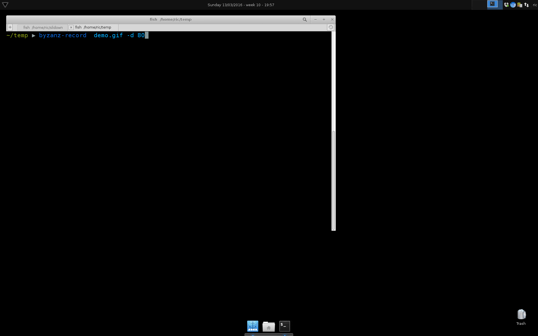Click the '-d' flag text
This screenshot has width=538, height=336.
pyautogui.click(x=130, y=35)
